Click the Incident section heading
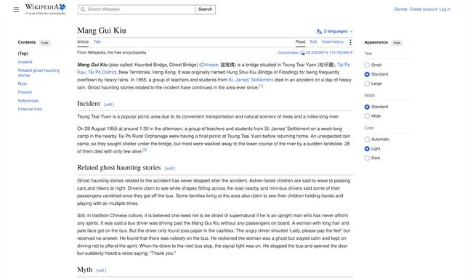Screen dimensions: 465x279 (89, 103)
